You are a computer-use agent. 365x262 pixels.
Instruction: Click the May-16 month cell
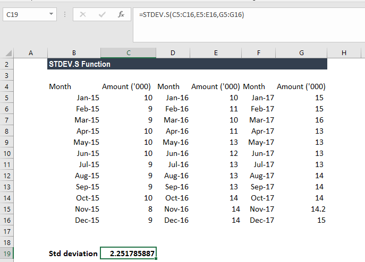coord(173,142)
